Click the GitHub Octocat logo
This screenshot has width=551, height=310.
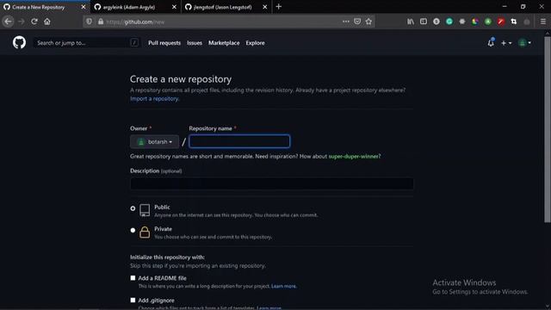(x=19, y=42)
